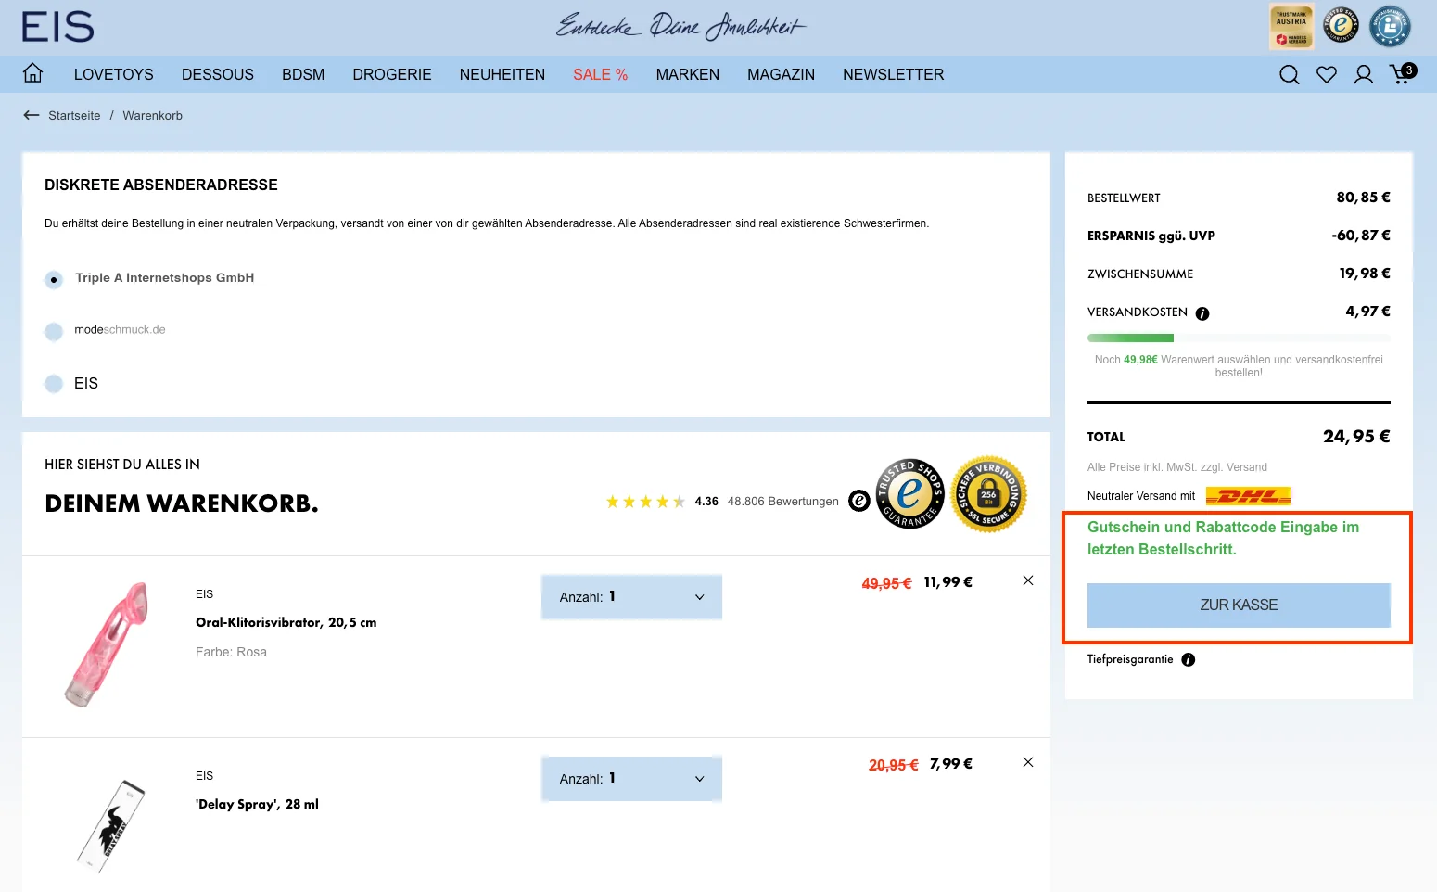This screenshot has width=1437, height=892.
Task: Open the DESSOUS menu
Action: pyautogui.click(x=218, y=74)
